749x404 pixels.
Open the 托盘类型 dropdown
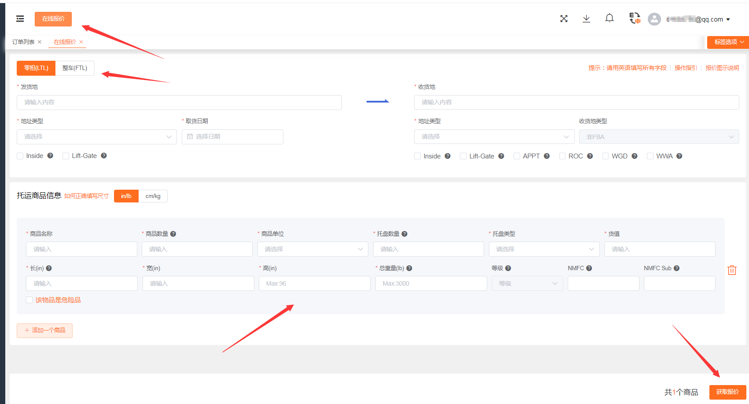point(544,249)
